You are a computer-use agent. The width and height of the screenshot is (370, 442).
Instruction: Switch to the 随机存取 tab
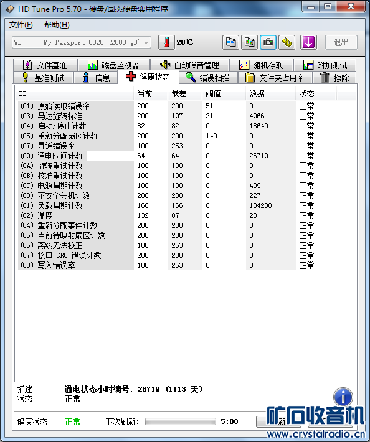(261, 65)
